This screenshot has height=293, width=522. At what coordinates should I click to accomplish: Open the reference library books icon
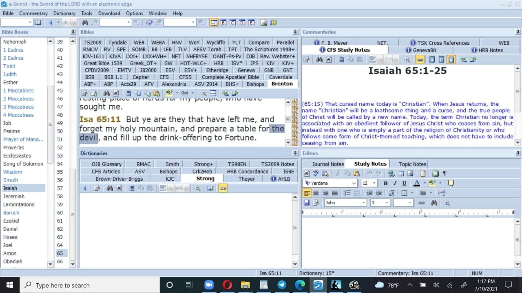point(273,23)
